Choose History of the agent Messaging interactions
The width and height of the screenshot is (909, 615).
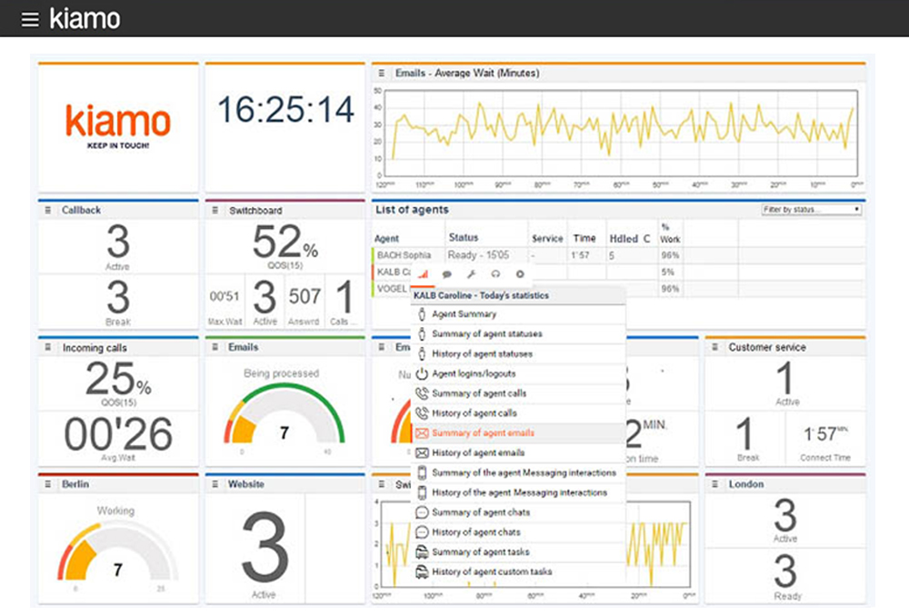518,492
